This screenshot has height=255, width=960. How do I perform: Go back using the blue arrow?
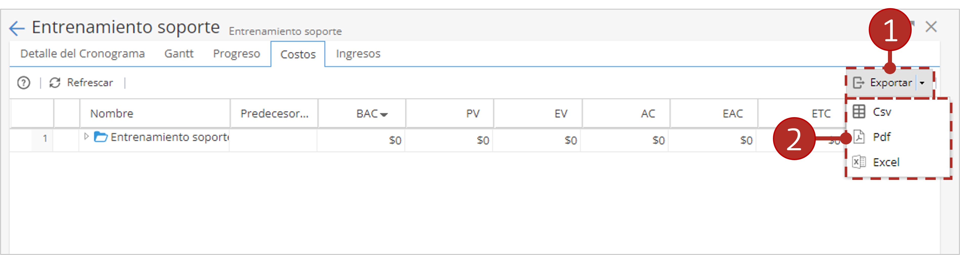pyautogui.click(x=17, y=28)
